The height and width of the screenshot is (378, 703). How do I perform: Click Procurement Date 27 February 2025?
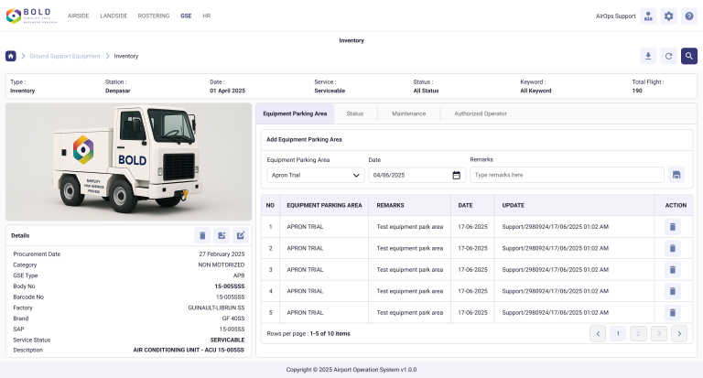(222, 254)
